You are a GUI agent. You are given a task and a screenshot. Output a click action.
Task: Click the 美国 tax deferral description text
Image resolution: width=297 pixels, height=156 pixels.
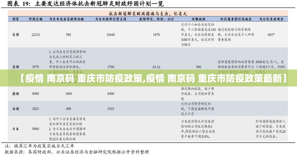[198, 34]
